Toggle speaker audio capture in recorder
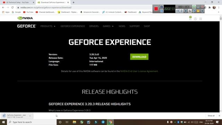 (x=177, y=11)
